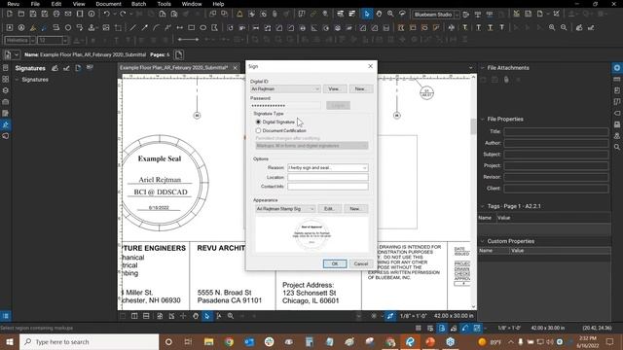This screenshot has width=623, height=350.
Task: Click the Title field under File Properties
Action: [x=556, y=132]
